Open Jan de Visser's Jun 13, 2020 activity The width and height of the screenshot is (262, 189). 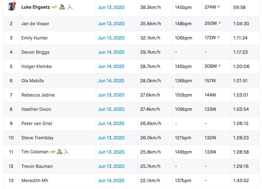pos(111,24)
